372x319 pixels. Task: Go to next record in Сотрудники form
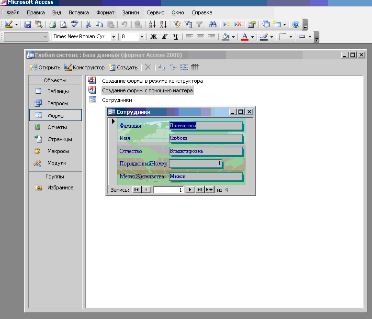[190, 190]
